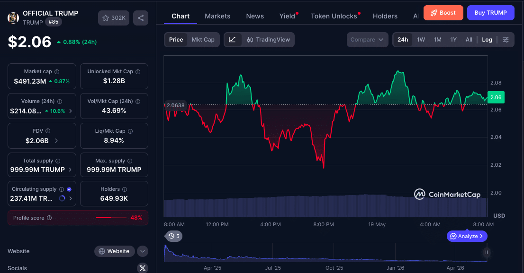This screenshot has width=524, height=273.
Task: Click Total supply info icon
Action: pos(58,161)
